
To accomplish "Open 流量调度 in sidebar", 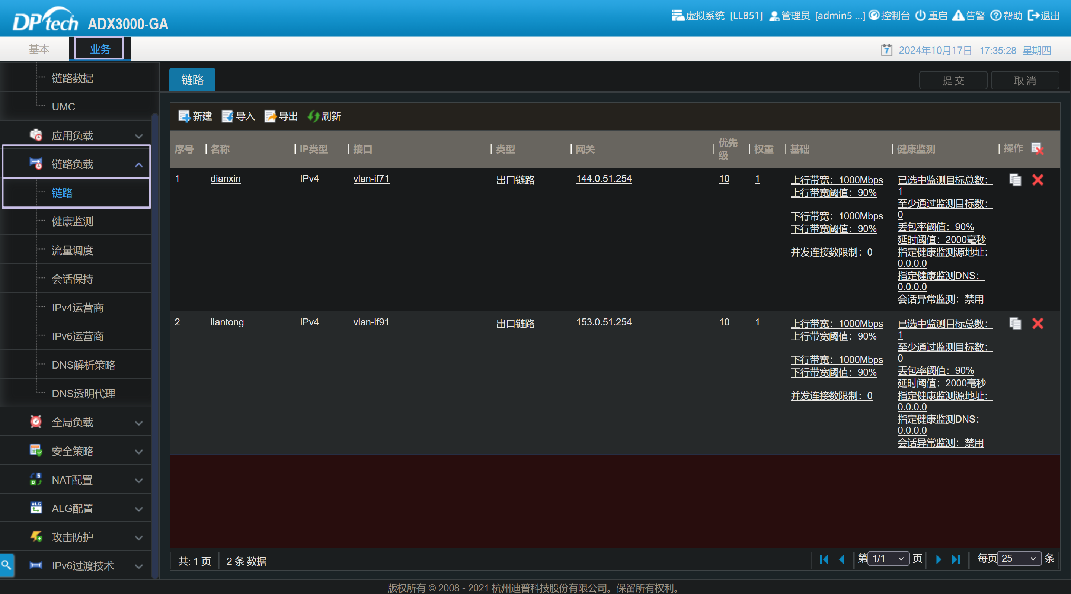I will (72, 250).
